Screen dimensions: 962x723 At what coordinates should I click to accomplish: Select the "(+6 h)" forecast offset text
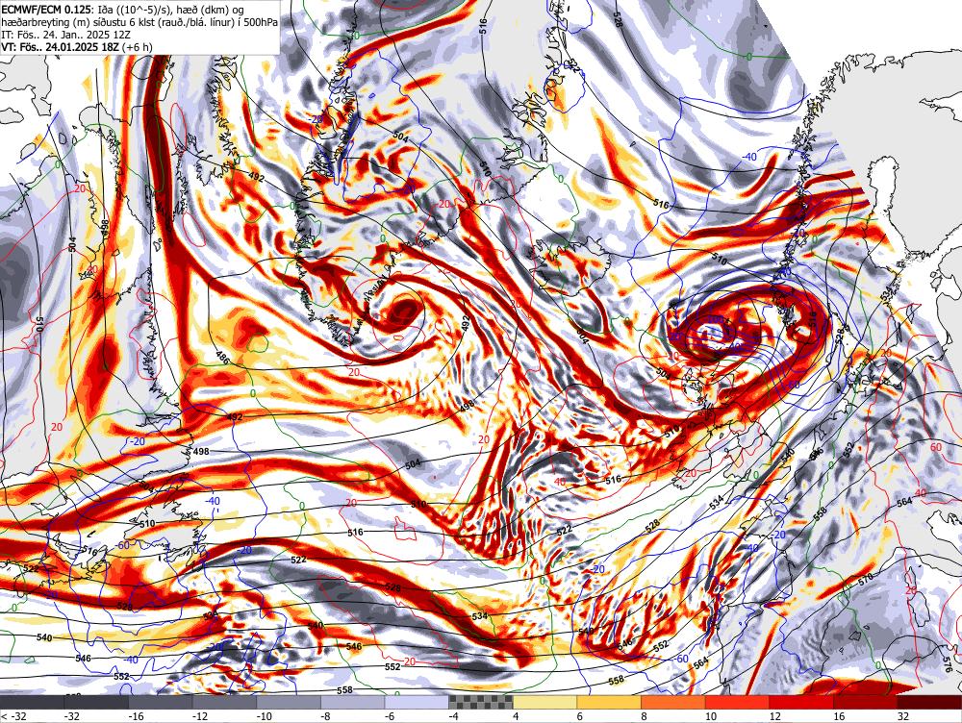137,47
